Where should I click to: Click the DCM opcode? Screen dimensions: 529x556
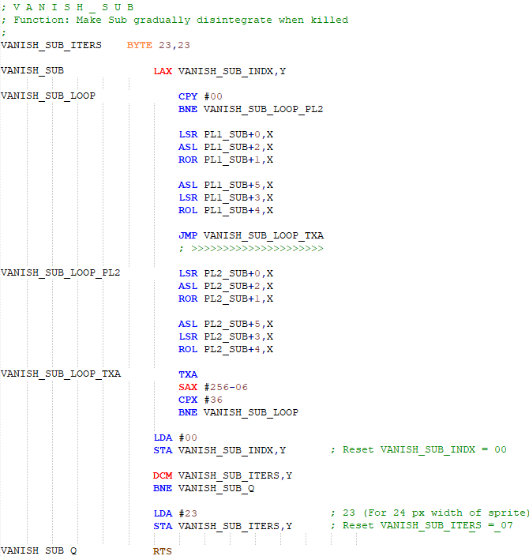(x=163, y=475)
